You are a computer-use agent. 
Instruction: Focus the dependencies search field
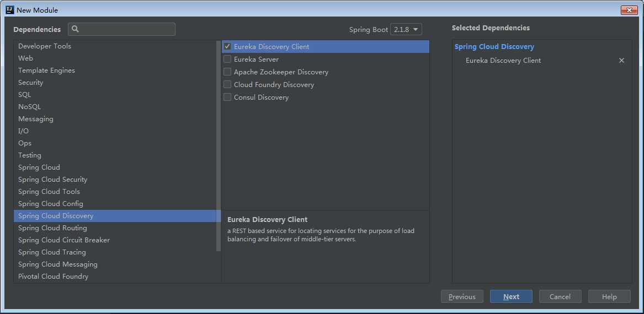(121, 29)
